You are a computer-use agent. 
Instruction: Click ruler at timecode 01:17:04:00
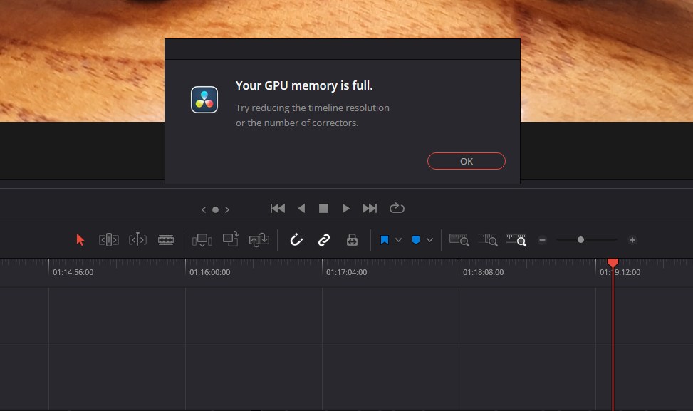point(346,272)
